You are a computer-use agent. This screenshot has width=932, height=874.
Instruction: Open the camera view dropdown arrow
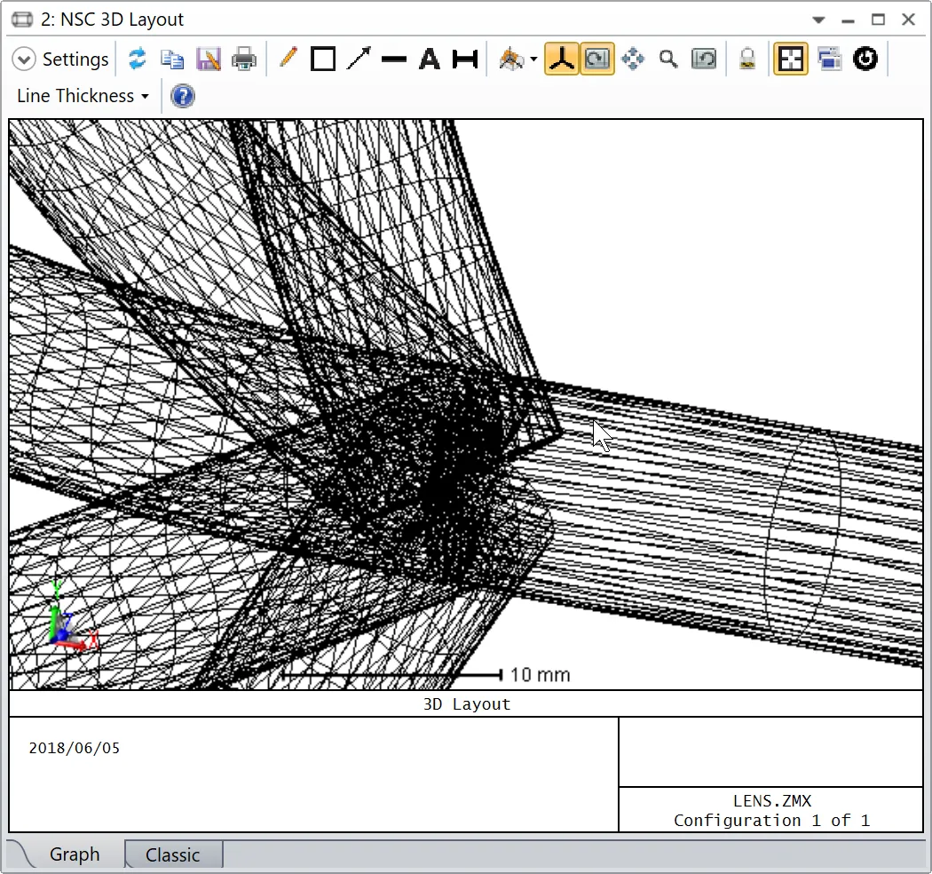533,59
